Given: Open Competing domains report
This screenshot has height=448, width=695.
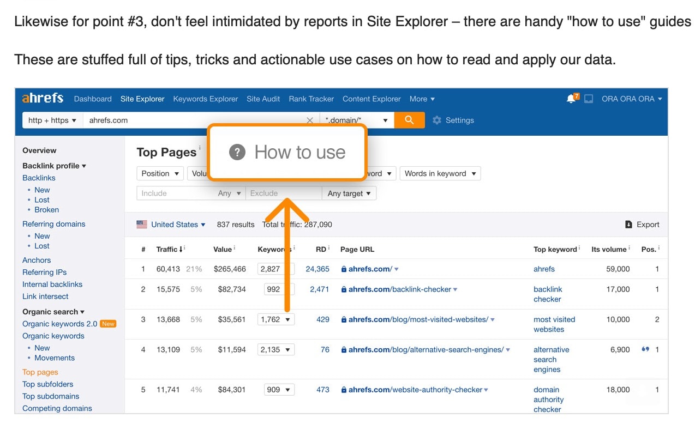Looking at the screenshot, I should [x=57, y=408].
